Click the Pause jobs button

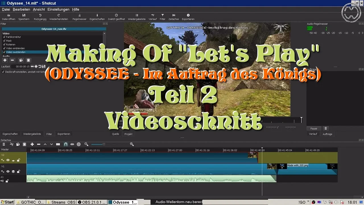pos(314,128)
